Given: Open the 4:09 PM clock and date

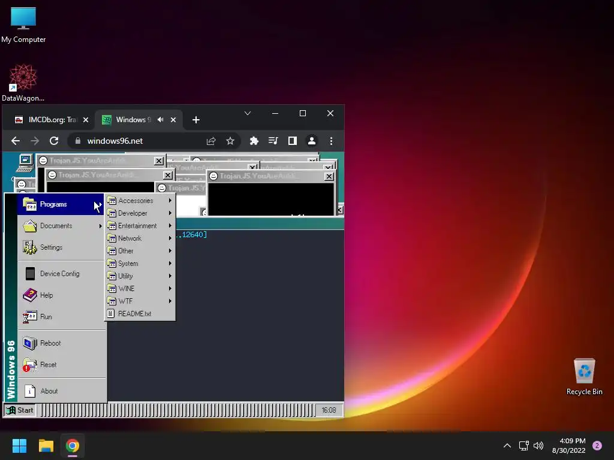Looking at the screenshot, I should pos(569,446).
